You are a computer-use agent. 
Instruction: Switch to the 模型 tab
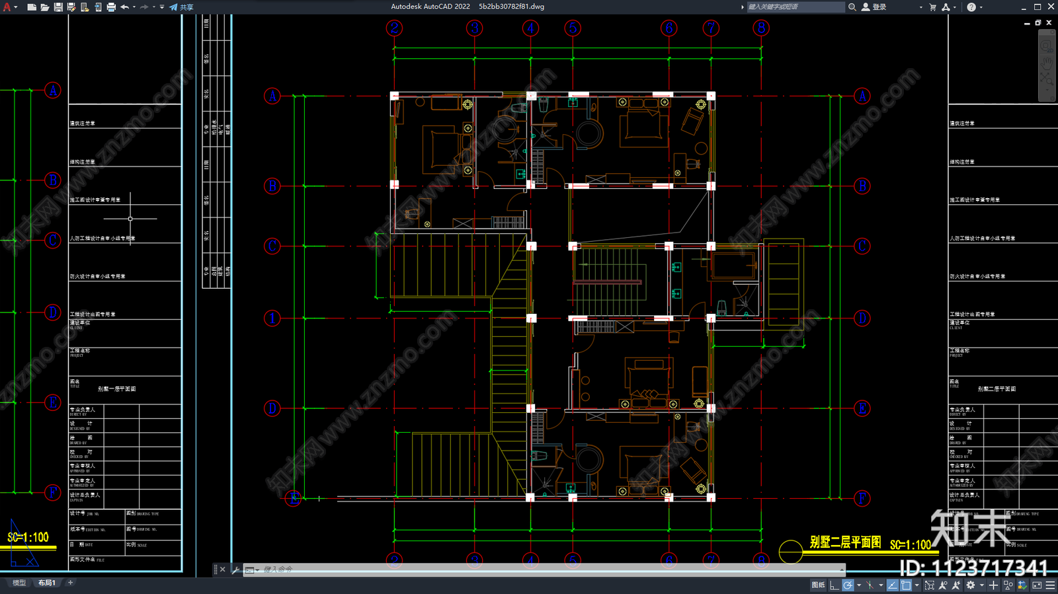(19, 583)
